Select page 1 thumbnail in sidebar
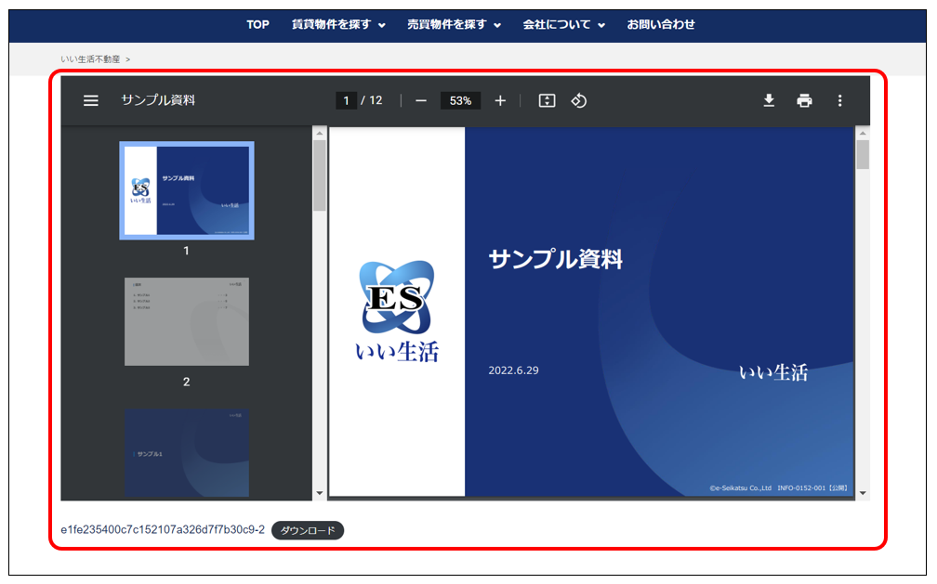The image size is (937, 584). (x=187, y=190)
